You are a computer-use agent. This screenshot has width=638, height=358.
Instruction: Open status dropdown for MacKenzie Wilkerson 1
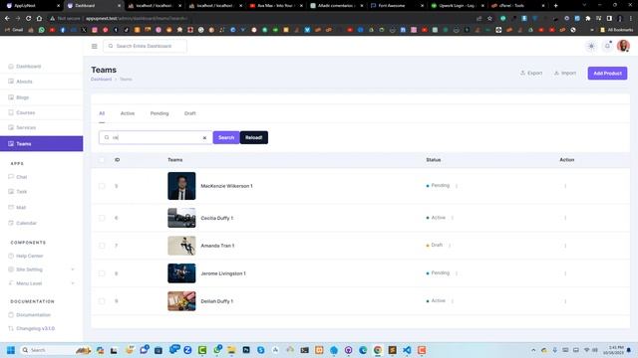pos(457,186)
